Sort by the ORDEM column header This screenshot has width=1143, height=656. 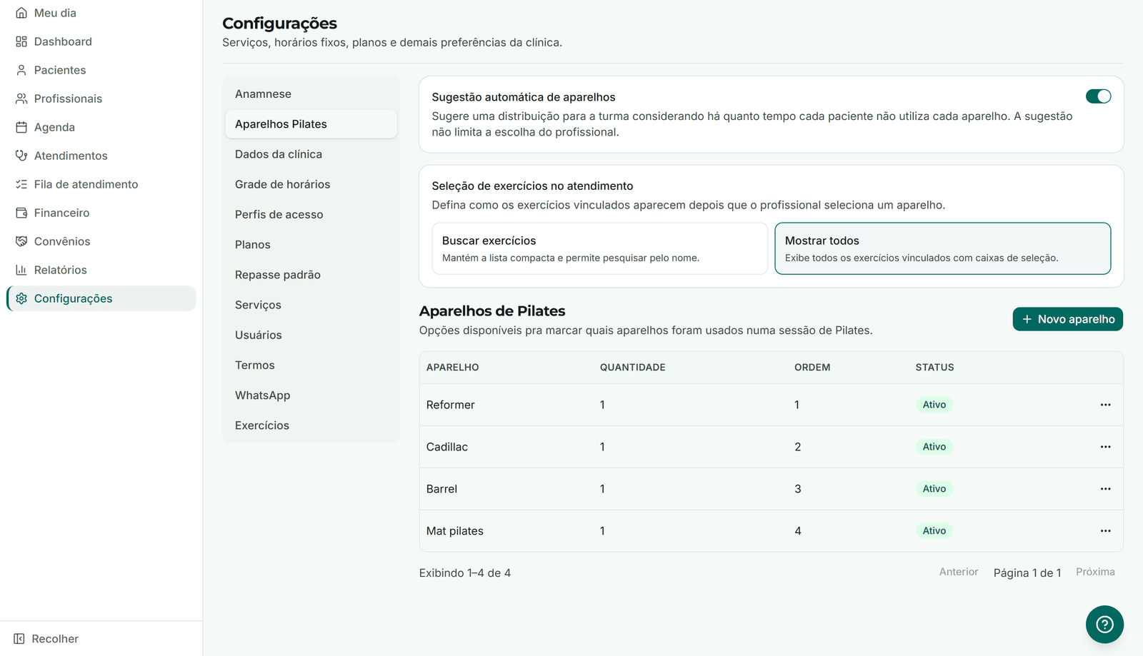(812, 368)
